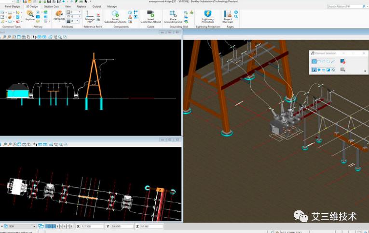This screenshot has height=233, width=369.
Task: Open the Manage ribbon tab
Action: 112,7
